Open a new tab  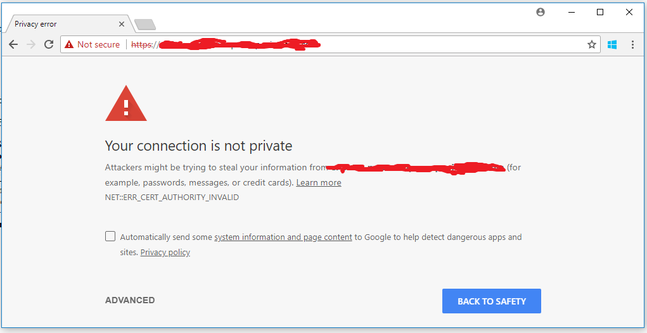pyautogui.click(x=145, y=25)
